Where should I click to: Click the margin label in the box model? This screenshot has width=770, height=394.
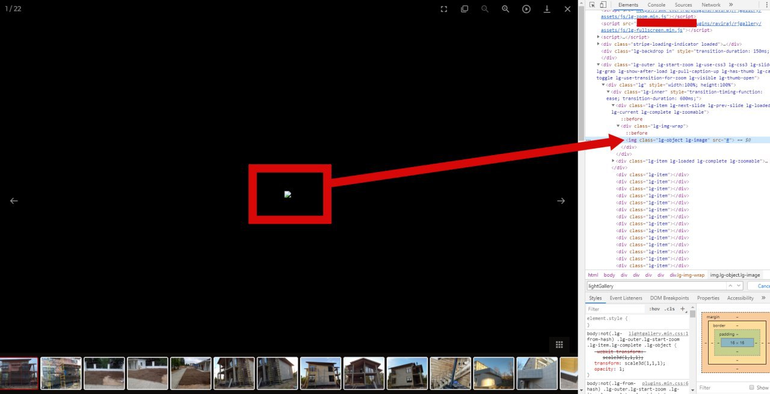(712, 317)
